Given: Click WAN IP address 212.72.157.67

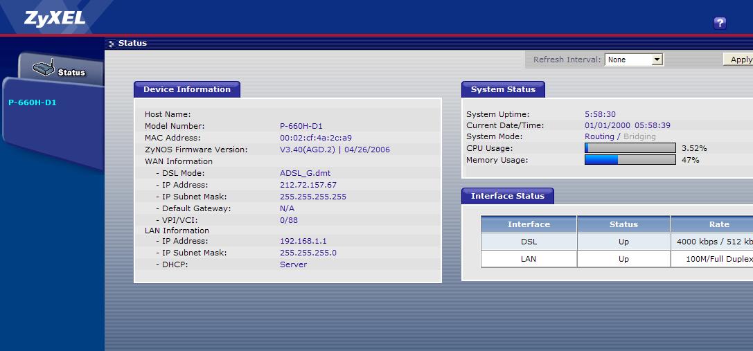Looking at the screenshot, I should coord(308,185).
